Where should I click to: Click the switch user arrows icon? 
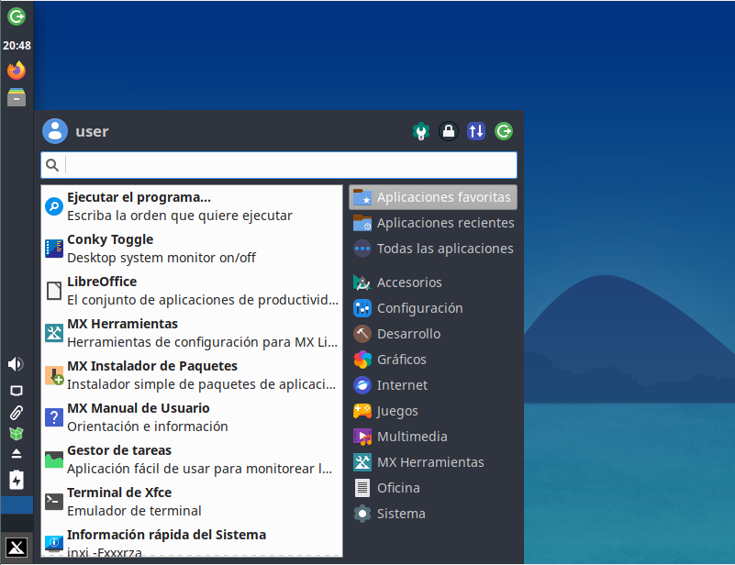pyautogui.click(x=476, y=131)
